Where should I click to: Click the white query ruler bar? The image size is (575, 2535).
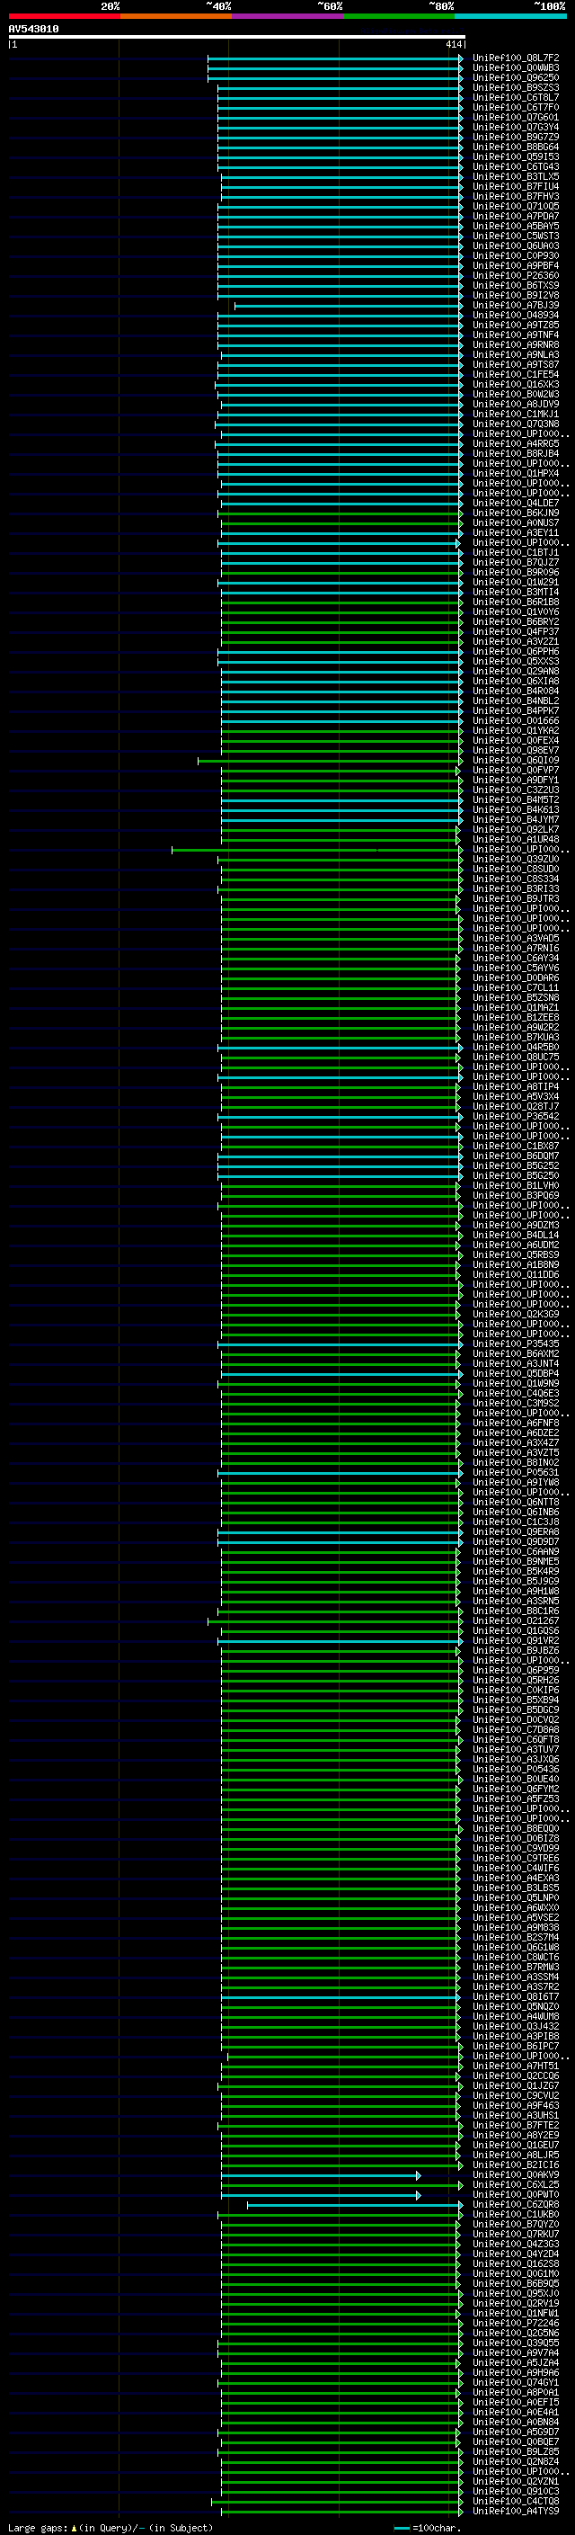tap(237, 36)
